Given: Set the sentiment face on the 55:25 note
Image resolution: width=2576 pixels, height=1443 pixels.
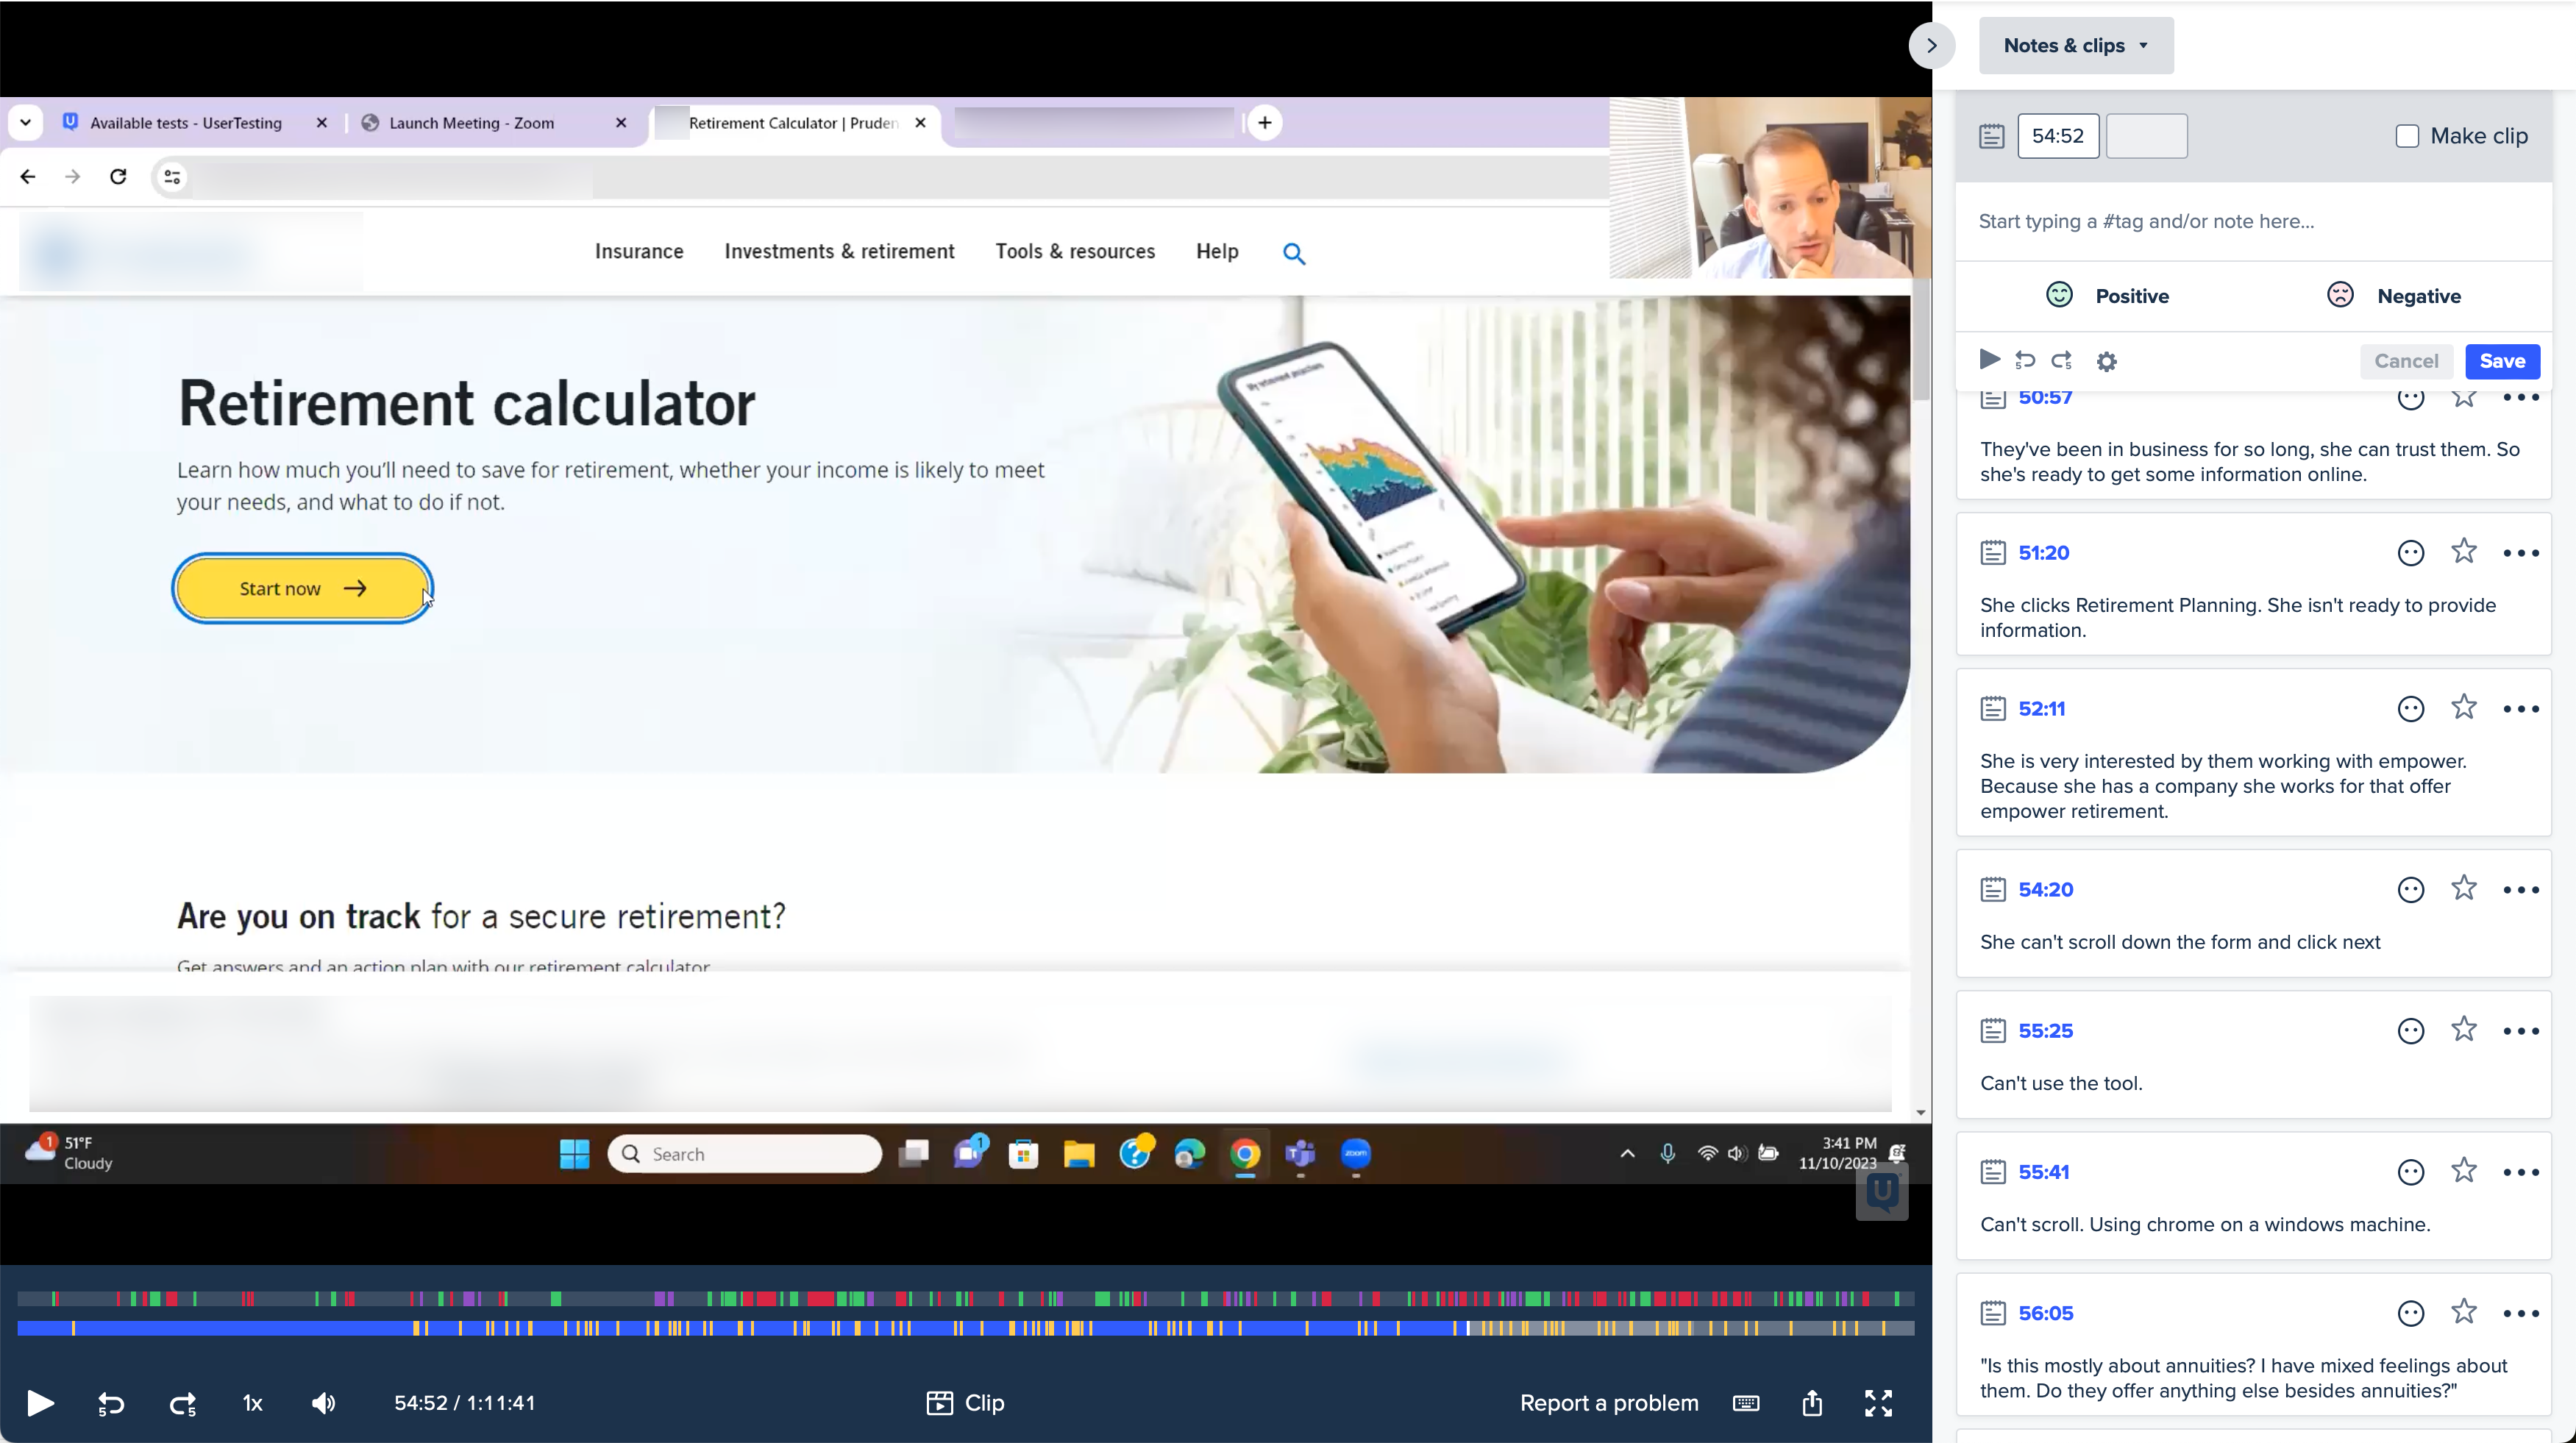Looking at the screenshot, I should pyautogui.click(x=2410, y=1030).
